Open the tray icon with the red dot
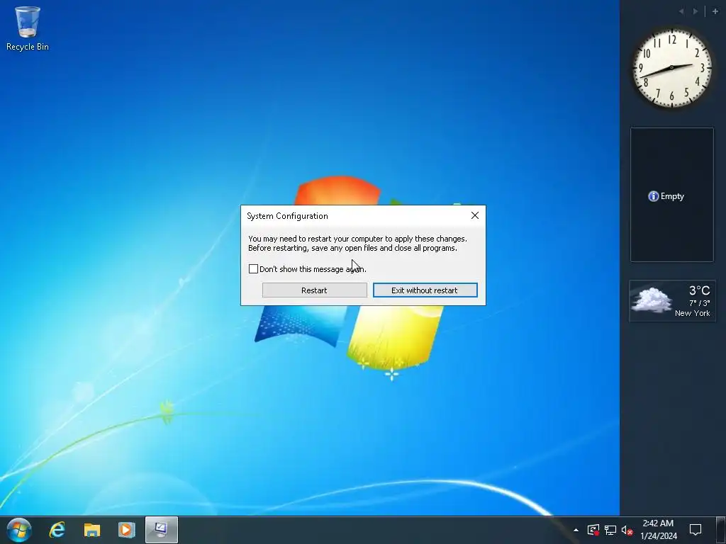 click(x=593, y=530)
